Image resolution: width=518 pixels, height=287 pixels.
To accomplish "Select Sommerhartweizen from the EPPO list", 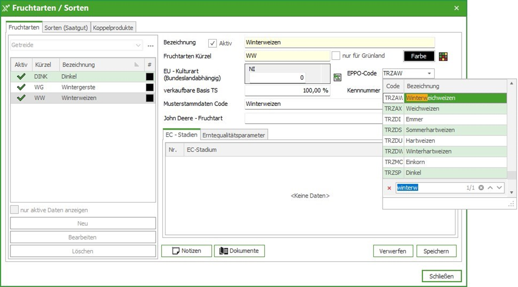I will 430,130.
